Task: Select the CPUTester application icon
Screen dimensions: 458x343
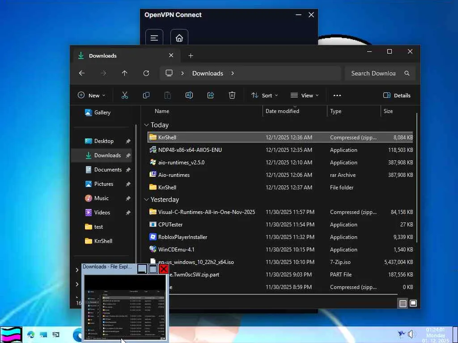Action: pos(153,224)
